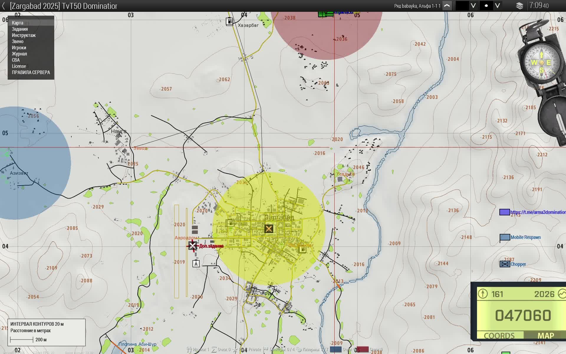Click the transmitter tower icon below Аэродром
Screen dimensions: 566x354
click(x=196, y=263)
